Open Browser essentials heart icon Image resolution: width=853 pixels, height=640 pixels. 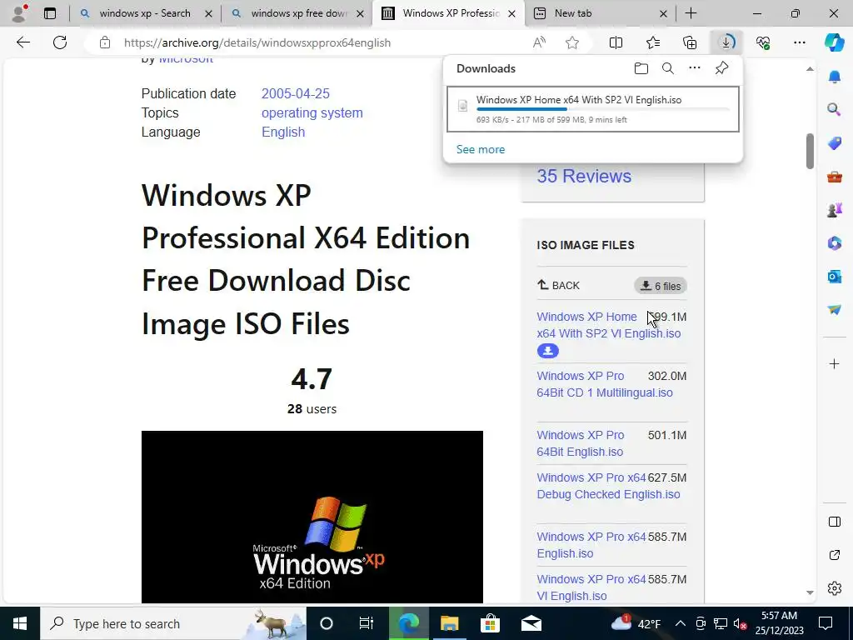pos(763,42)
